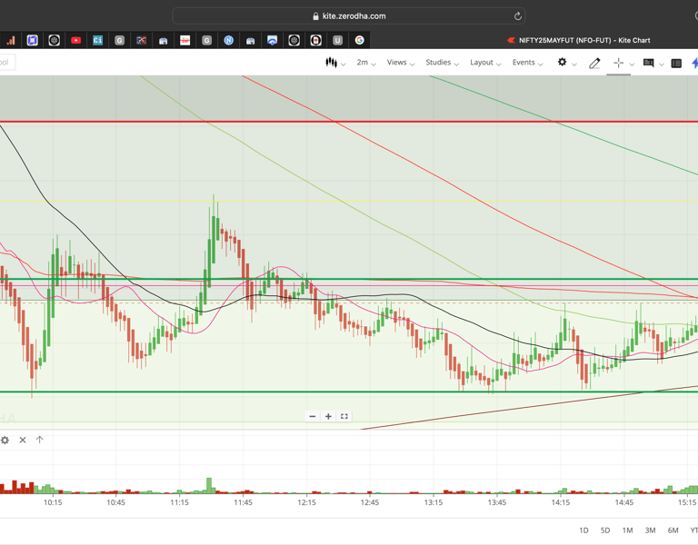Select the 3M range
The image size is (698, 545).
650,530
